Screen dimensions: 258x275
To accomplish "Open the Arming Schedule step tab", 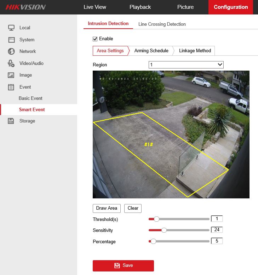I will click(x=151, y=51).
